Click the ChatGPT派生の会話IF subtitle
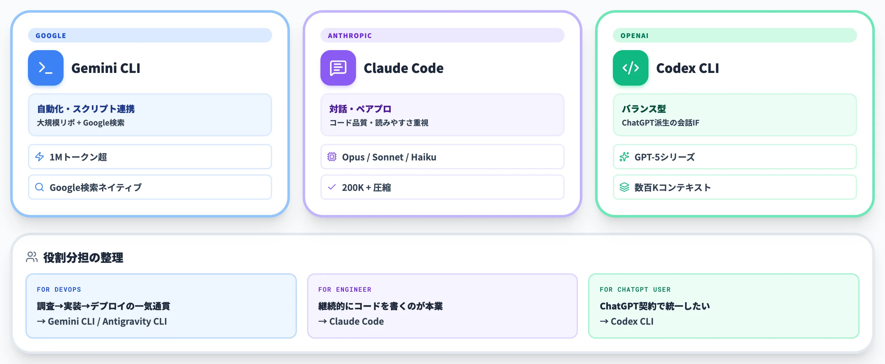 [x=660, y=123]
